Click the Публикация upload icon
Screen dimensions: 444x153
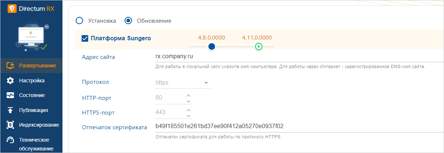click(x=11, y=110)
